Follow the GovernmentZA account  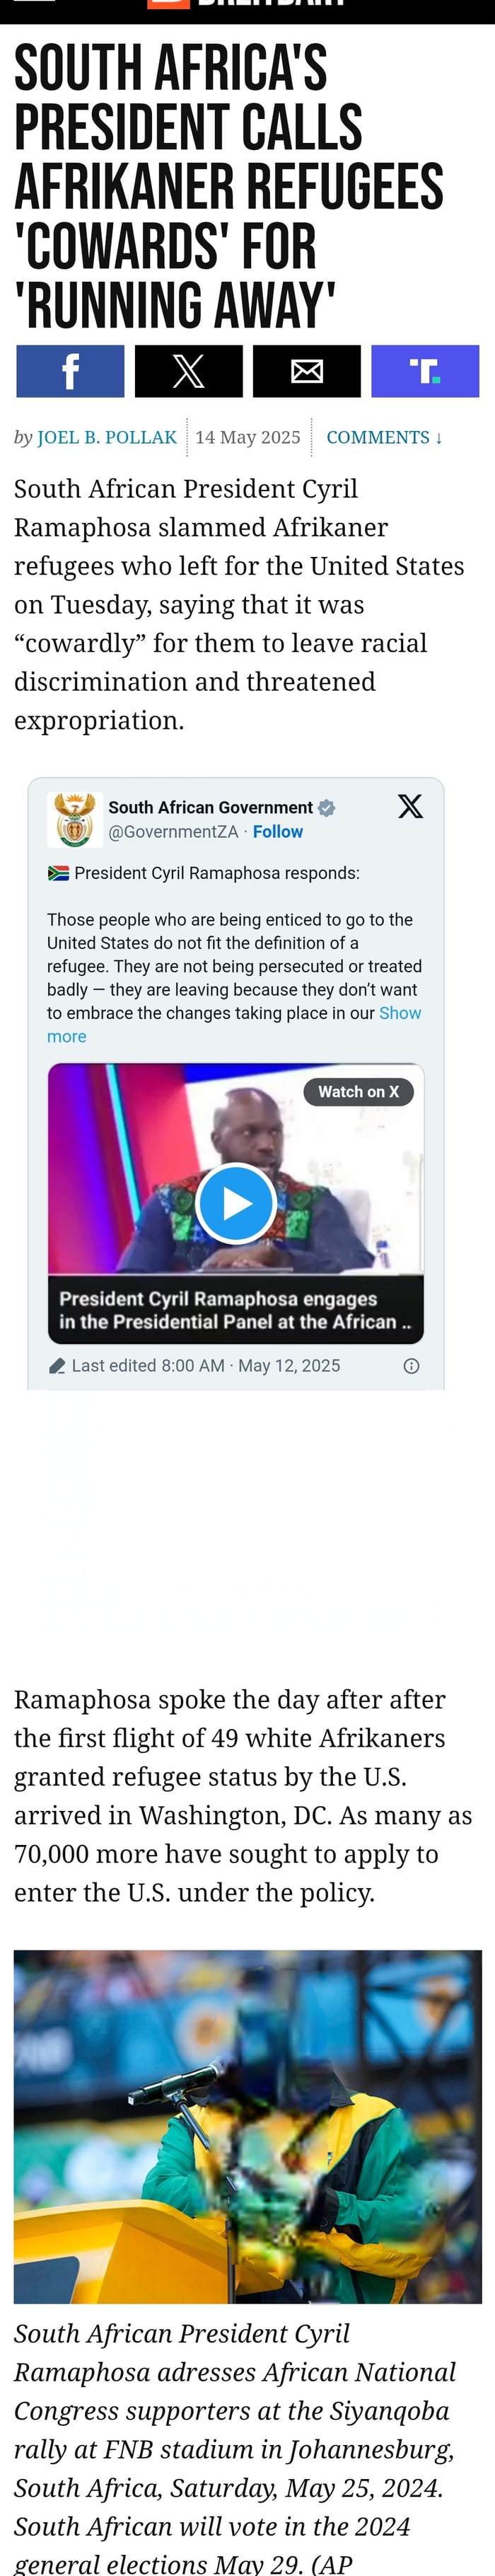coord(277,832)
